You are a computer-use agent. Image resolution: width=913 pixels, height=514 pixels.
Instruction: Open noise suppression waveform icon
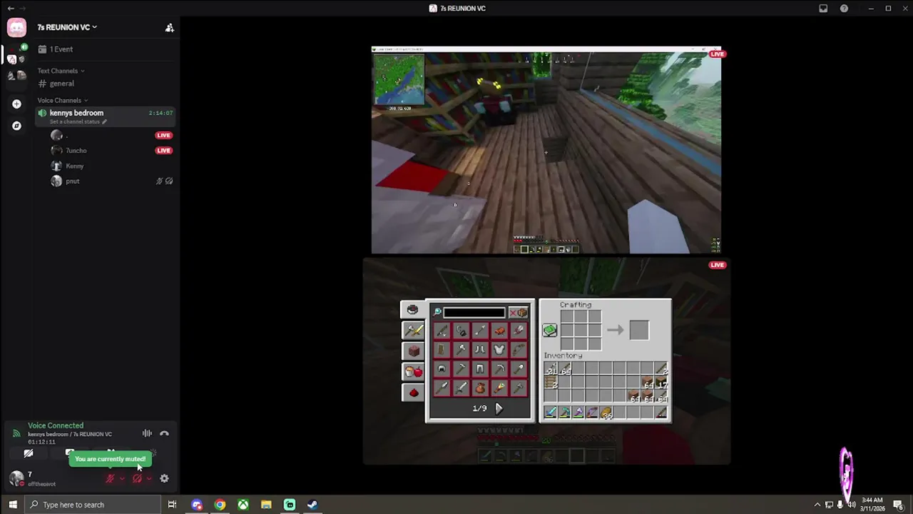coord(147,433)
